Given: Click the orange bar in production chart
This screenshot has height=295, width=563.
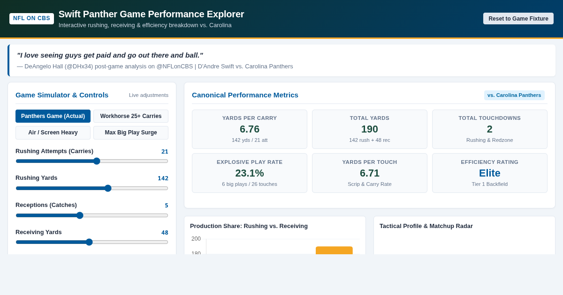Looking at the screenshot, I should [x=334, y=251].
